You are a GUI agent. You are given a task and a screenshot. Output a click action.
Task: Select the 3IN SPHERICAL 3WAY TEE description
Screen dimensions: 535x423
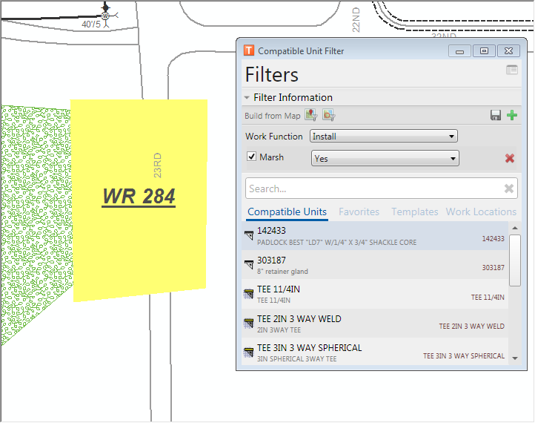296,359
